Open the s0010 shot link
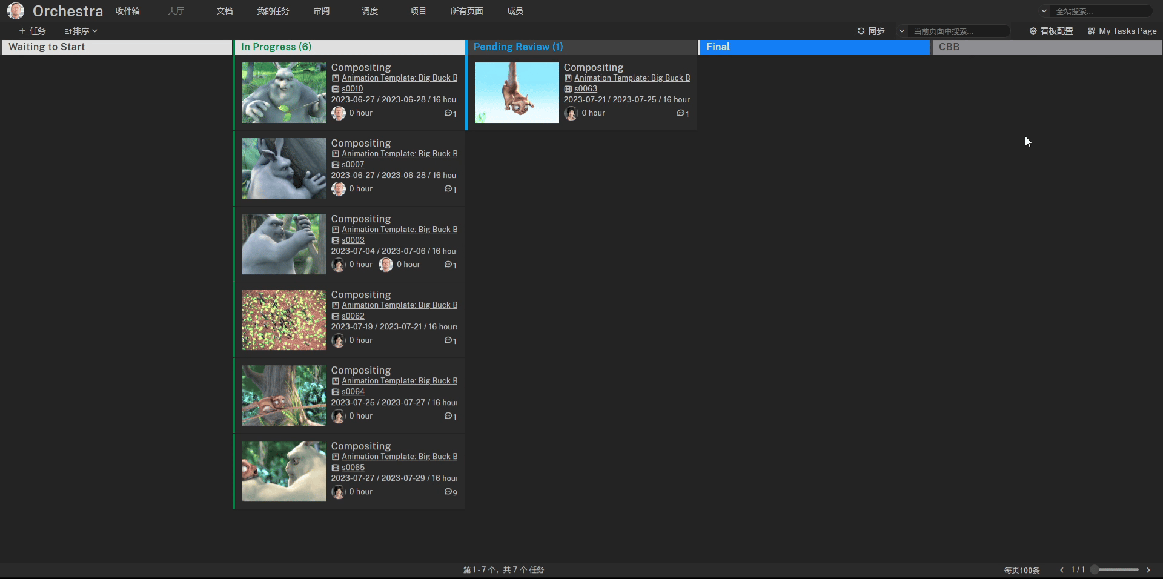Viewport: 1163px width, 579px height. 353,89
